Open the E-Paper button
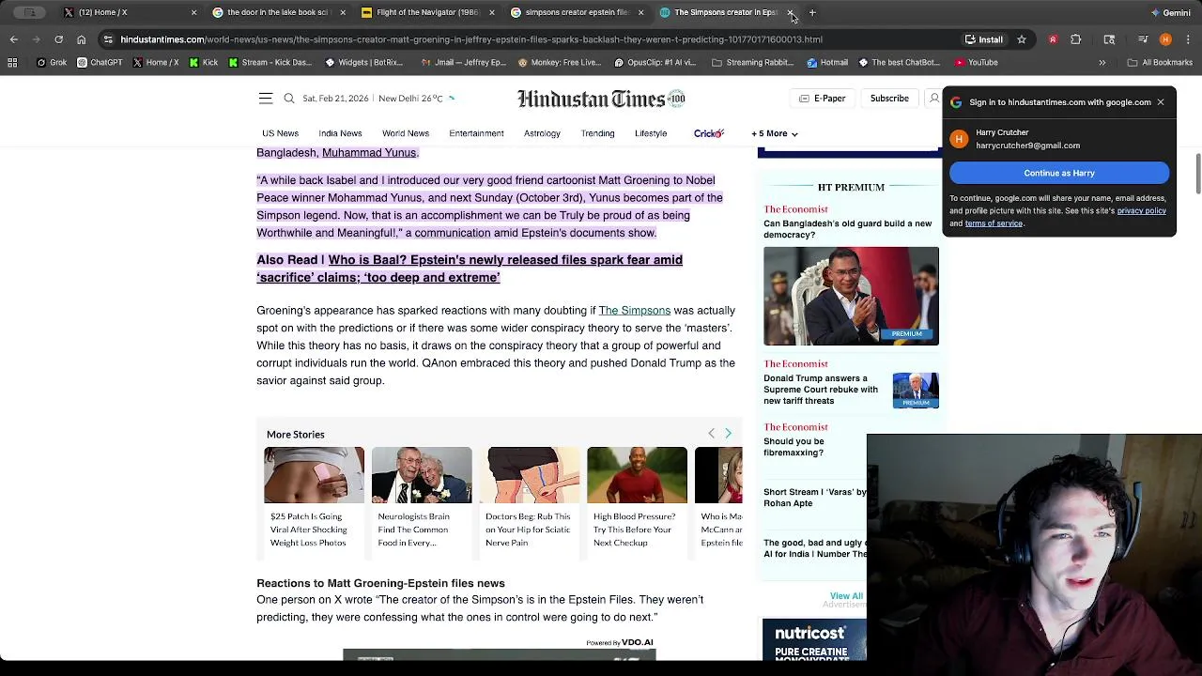This screenshot has height=676, width=1202. pyautogui.click(x=822, y=99)
